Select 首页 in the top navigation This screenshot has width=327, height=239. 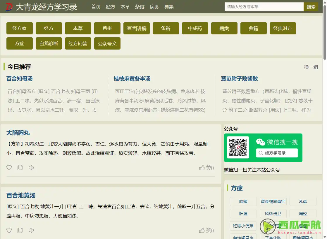[96, 7]
